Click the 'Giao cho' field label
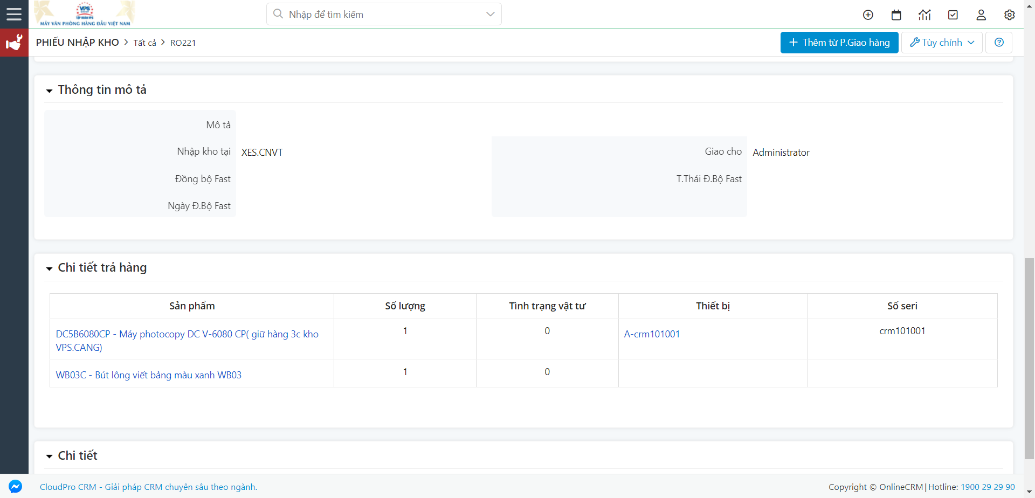Viewport: 1035px width, 498px height. coord(723,151)
